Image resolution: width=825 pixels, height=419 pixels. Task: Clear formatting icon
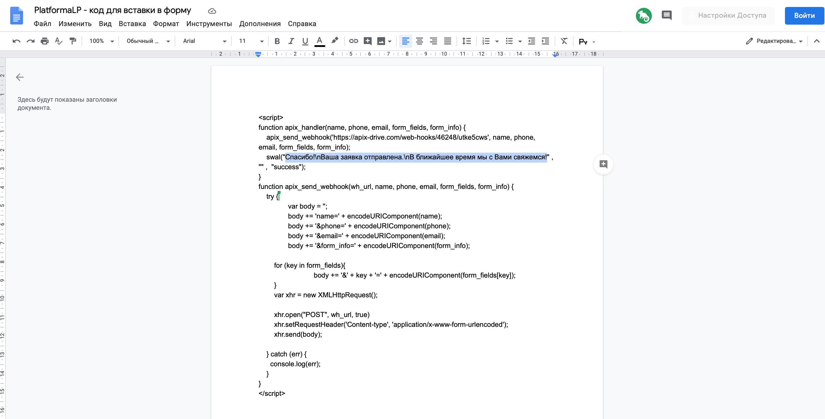pos(564,41)
